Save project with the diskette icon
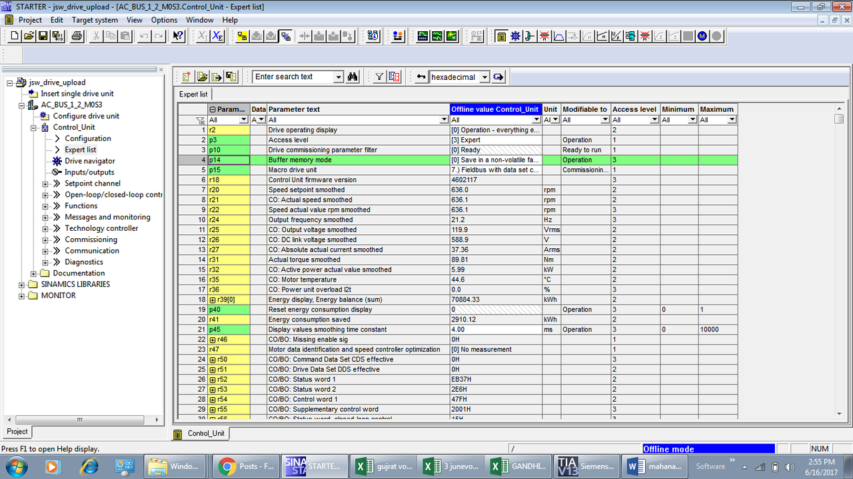The height and width of the screenshot is (479, 853). (x=43, y=36)
